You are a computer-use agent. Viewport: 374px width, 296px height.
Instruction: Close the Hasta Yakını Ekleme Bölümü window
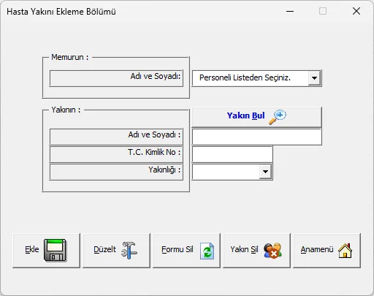(x=356, y=11)
